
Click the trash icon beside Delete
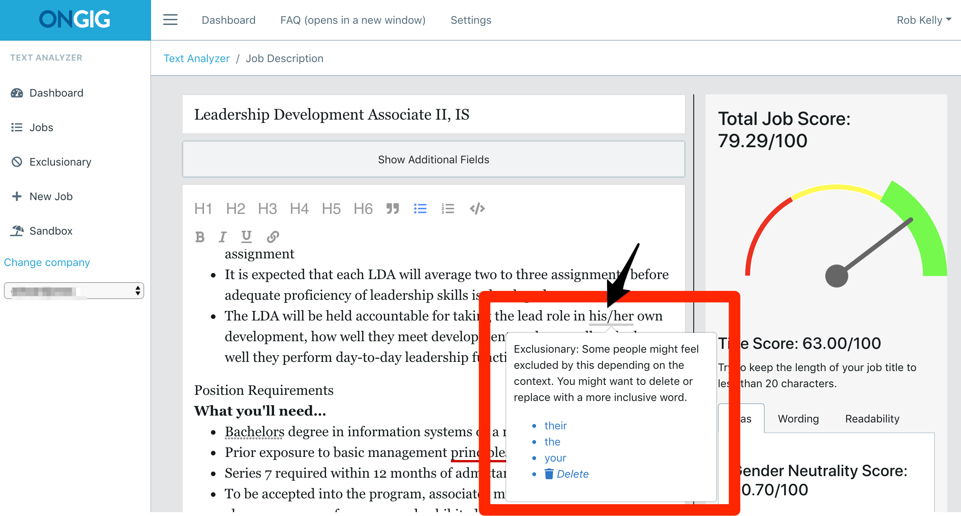(549, 474)
